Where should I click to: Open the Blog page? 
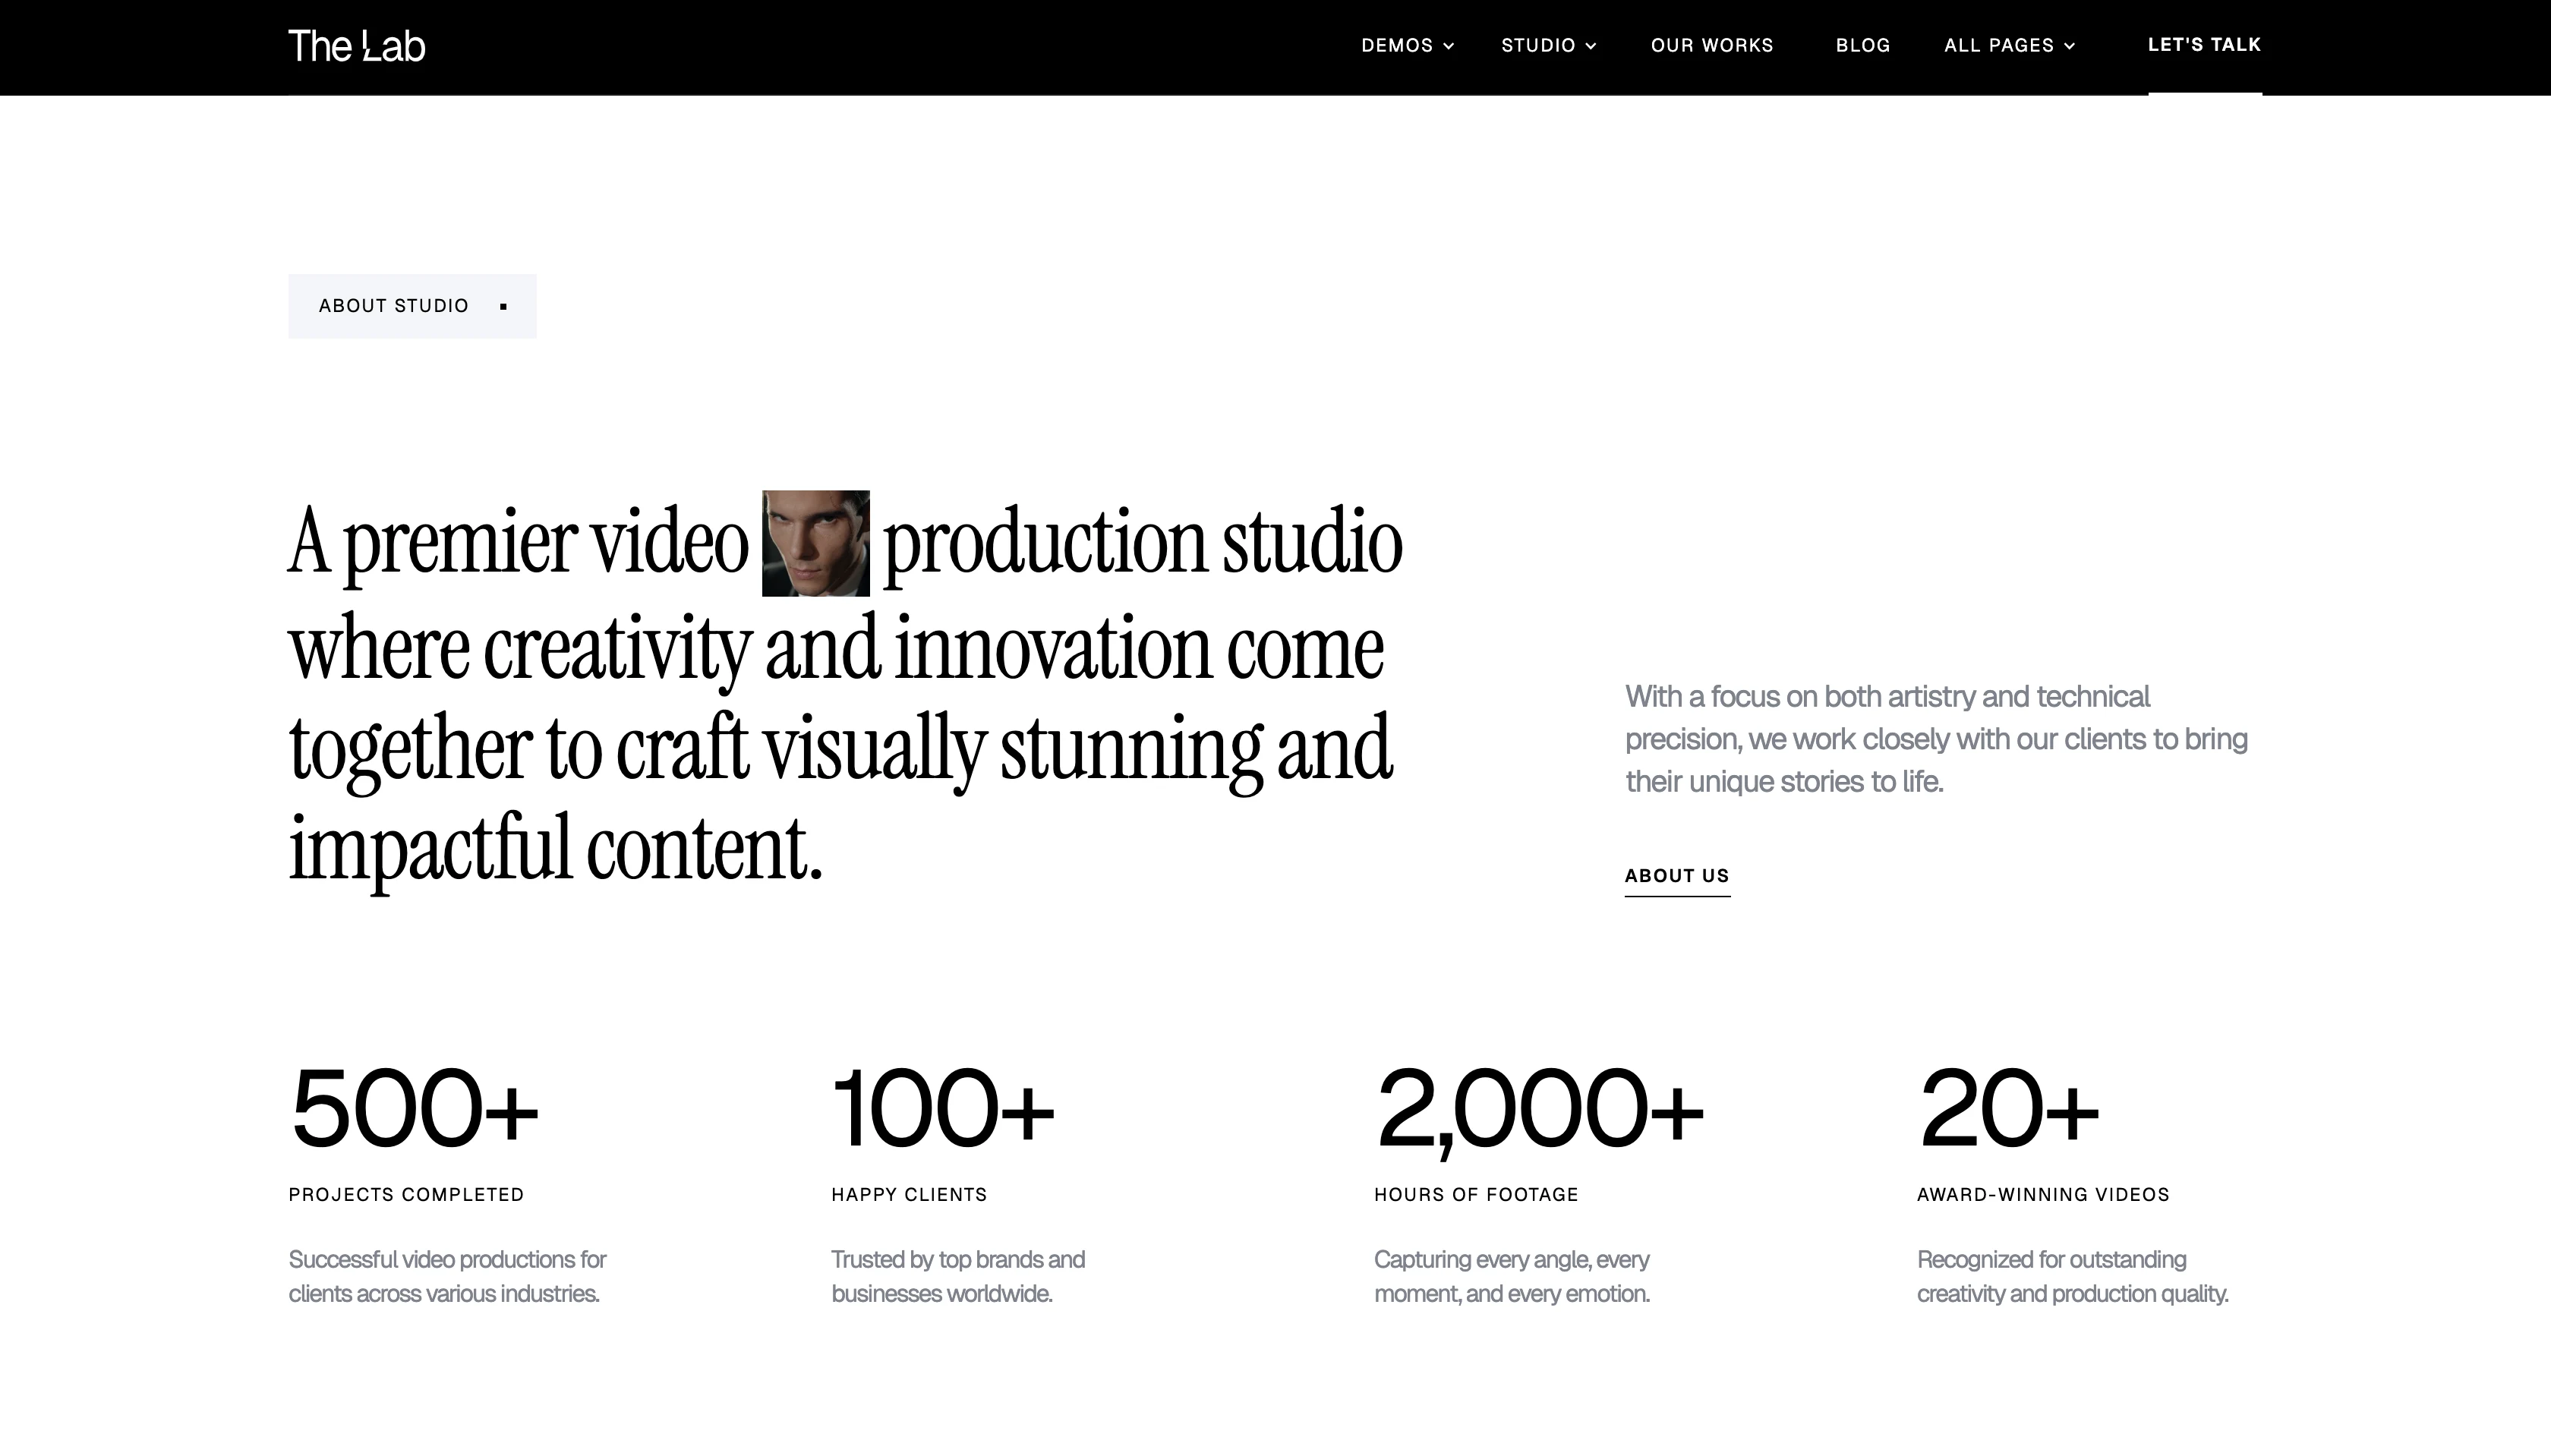(1862, 45)
